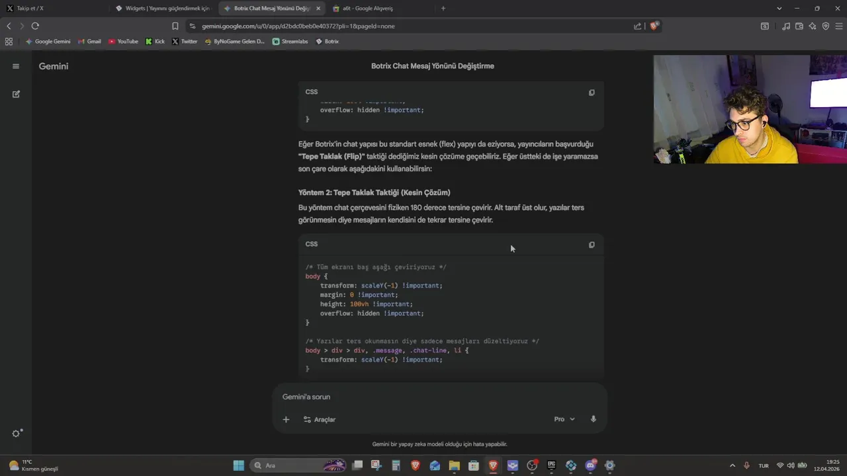The image size is (847, 476).
Task: Open the Araçlar tools button
Action: [320, 419]
